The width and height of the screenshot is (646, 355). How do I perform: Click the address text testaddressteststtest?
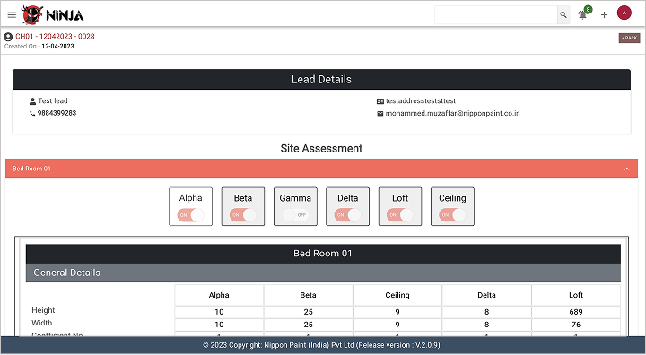pos(421,101)
